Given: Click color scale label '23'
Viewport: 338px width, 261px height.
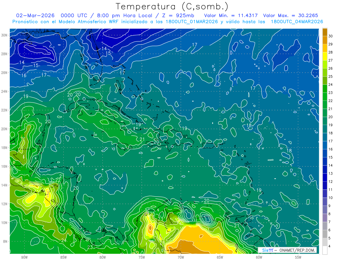Looking at the screenshot, I should pyautogui.click(x=331, y=93).
